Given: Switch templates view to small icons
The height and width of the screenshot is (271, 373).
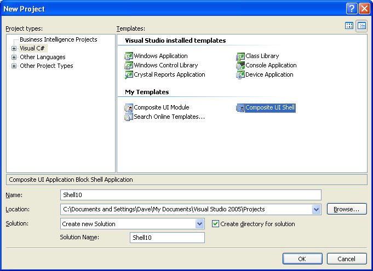Looking at the screenshot, I should 361,26.
